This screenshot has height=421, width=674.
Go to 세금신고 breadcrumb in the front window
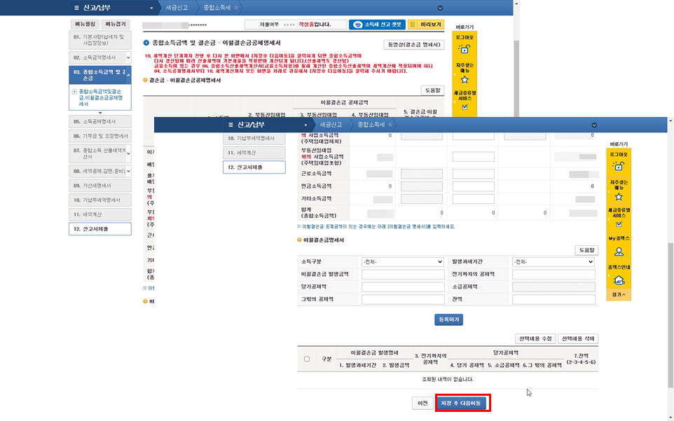coord(331,125)
